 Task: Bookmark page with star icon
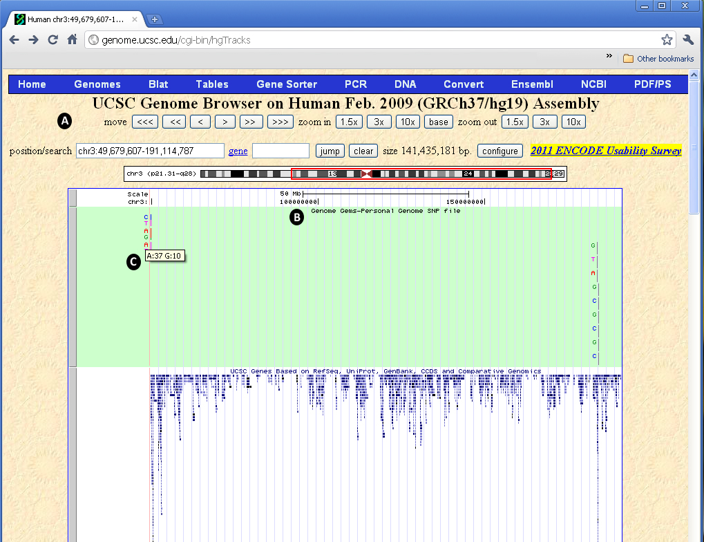pyautogui.click(x=667, y=40)
